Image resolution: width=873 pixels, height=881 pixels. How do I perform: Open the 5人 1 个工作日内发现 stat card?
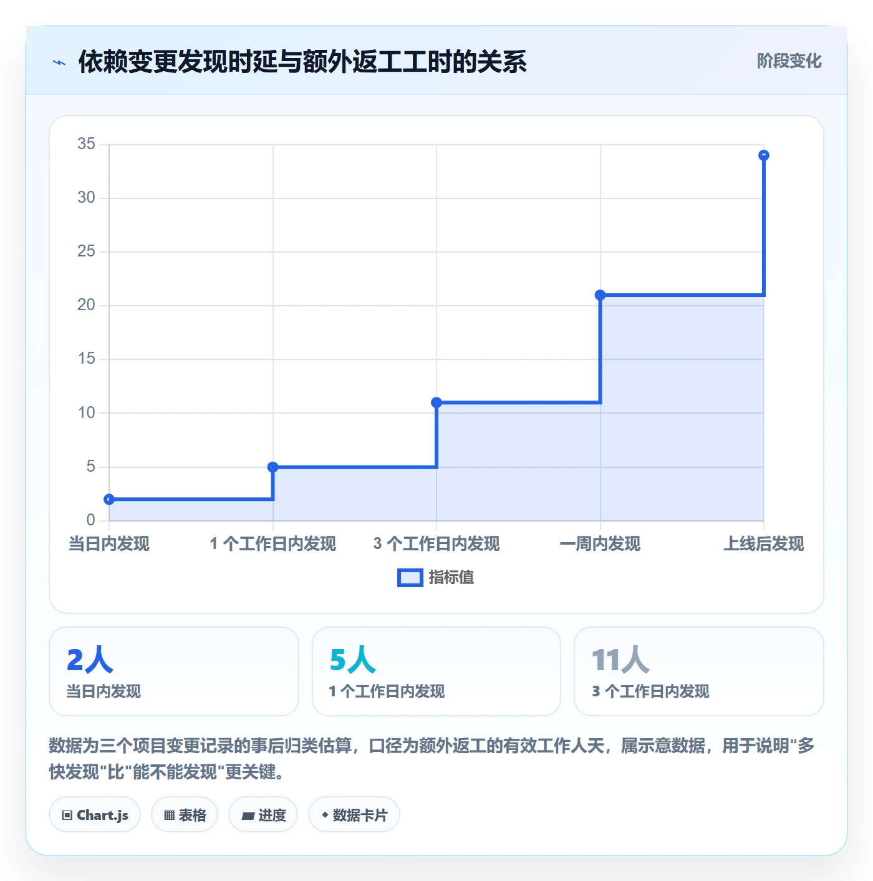tap(436, 671)
